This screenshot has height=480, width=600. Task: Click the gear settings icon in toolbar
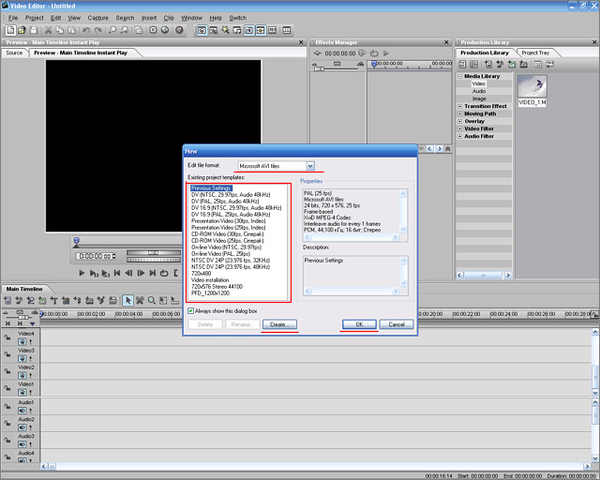click(x=153, y=30)
